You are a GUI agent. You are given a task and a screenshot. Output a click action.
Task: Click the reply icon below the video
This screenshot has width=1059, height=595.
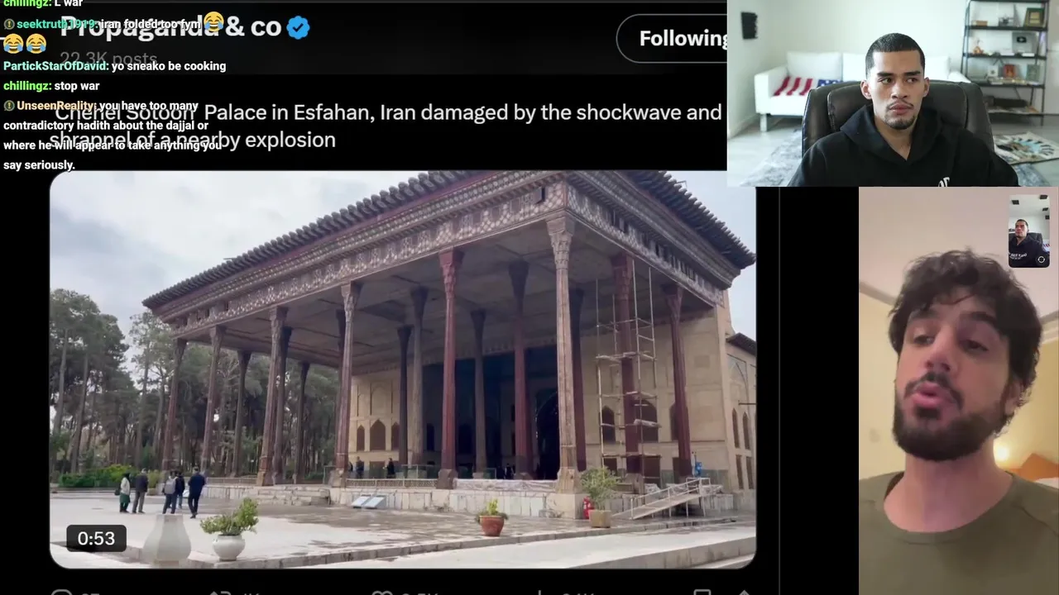(61, 592)
